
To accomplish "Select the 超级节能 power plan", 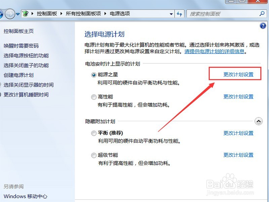I will tap(93, 155).
